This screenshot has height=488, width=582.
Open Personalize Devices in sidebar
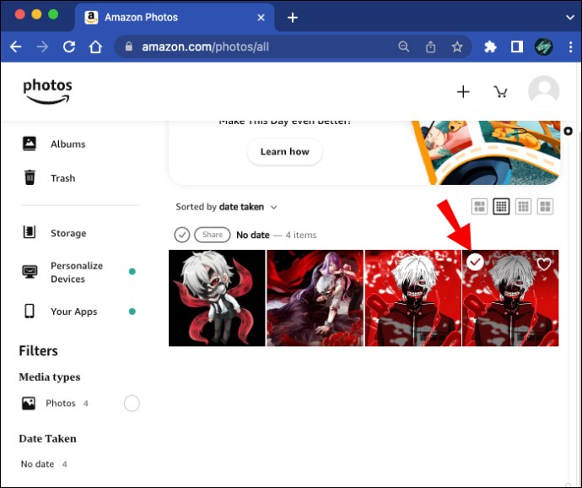click(x=78, y=272)
